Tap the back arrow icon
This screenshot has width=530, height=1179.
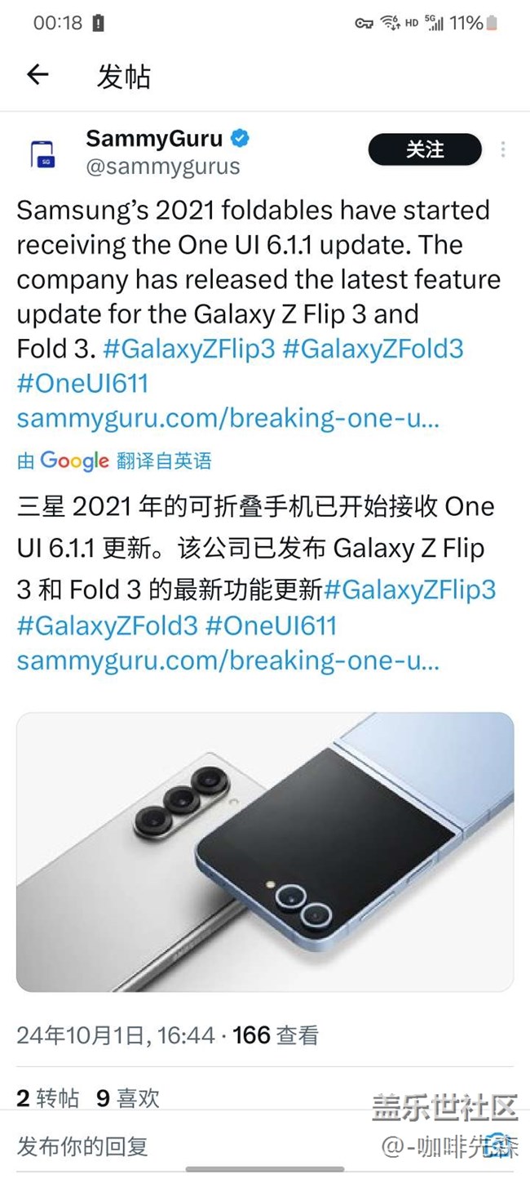tap(38, 75)
